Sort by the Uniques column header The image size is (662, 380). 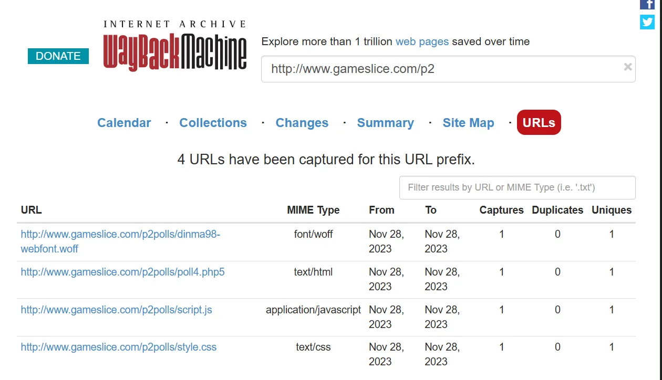click(612, 210)
